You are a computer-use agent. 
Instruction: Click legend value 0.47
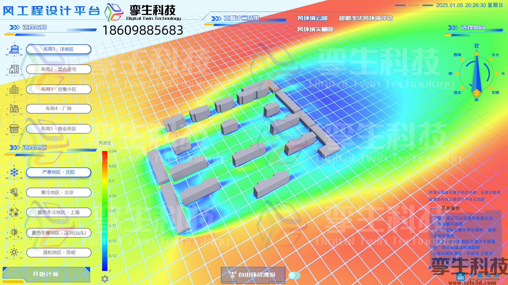point(113,211)
